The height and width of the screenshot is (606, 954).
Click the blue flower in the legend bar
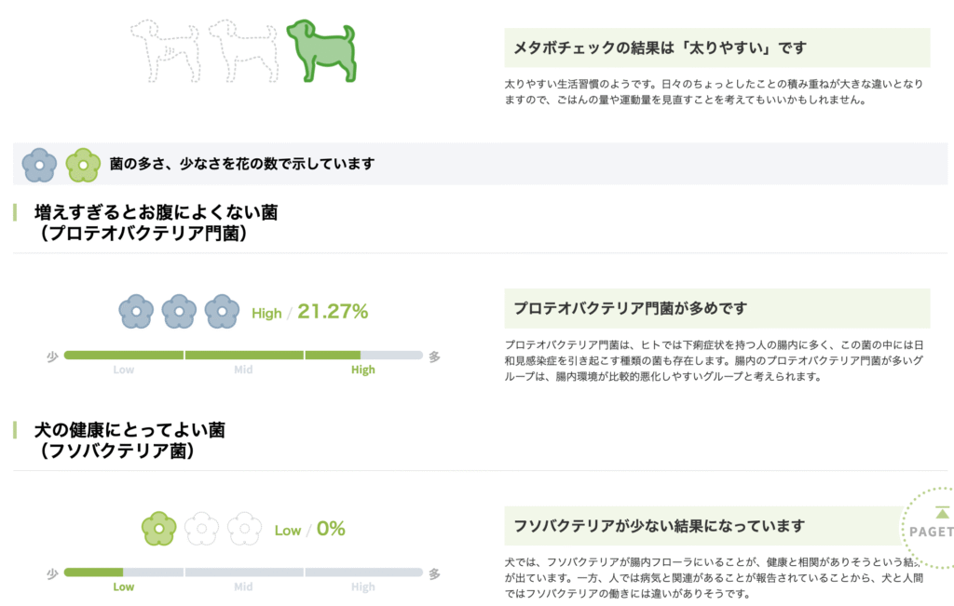click(39, 165)
